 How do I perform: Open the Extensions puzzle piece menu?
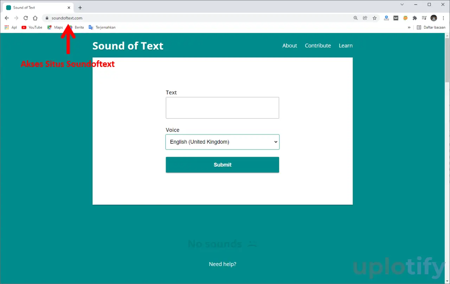(x=415, y=18)
